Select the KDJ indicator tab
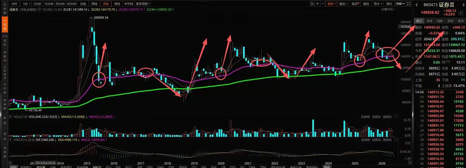Screen dimensions: 466x168 (108, 167)
